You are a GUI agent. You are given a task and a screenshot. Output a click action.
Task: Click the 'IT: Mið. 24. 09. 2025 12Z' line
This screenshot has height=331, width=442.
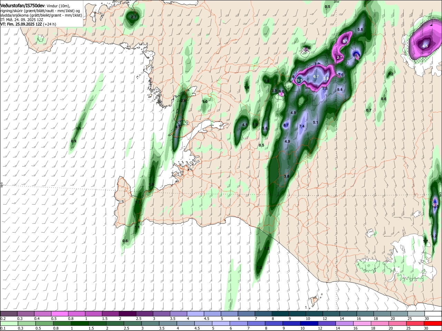pyautogui.click(x=21, y=20)
